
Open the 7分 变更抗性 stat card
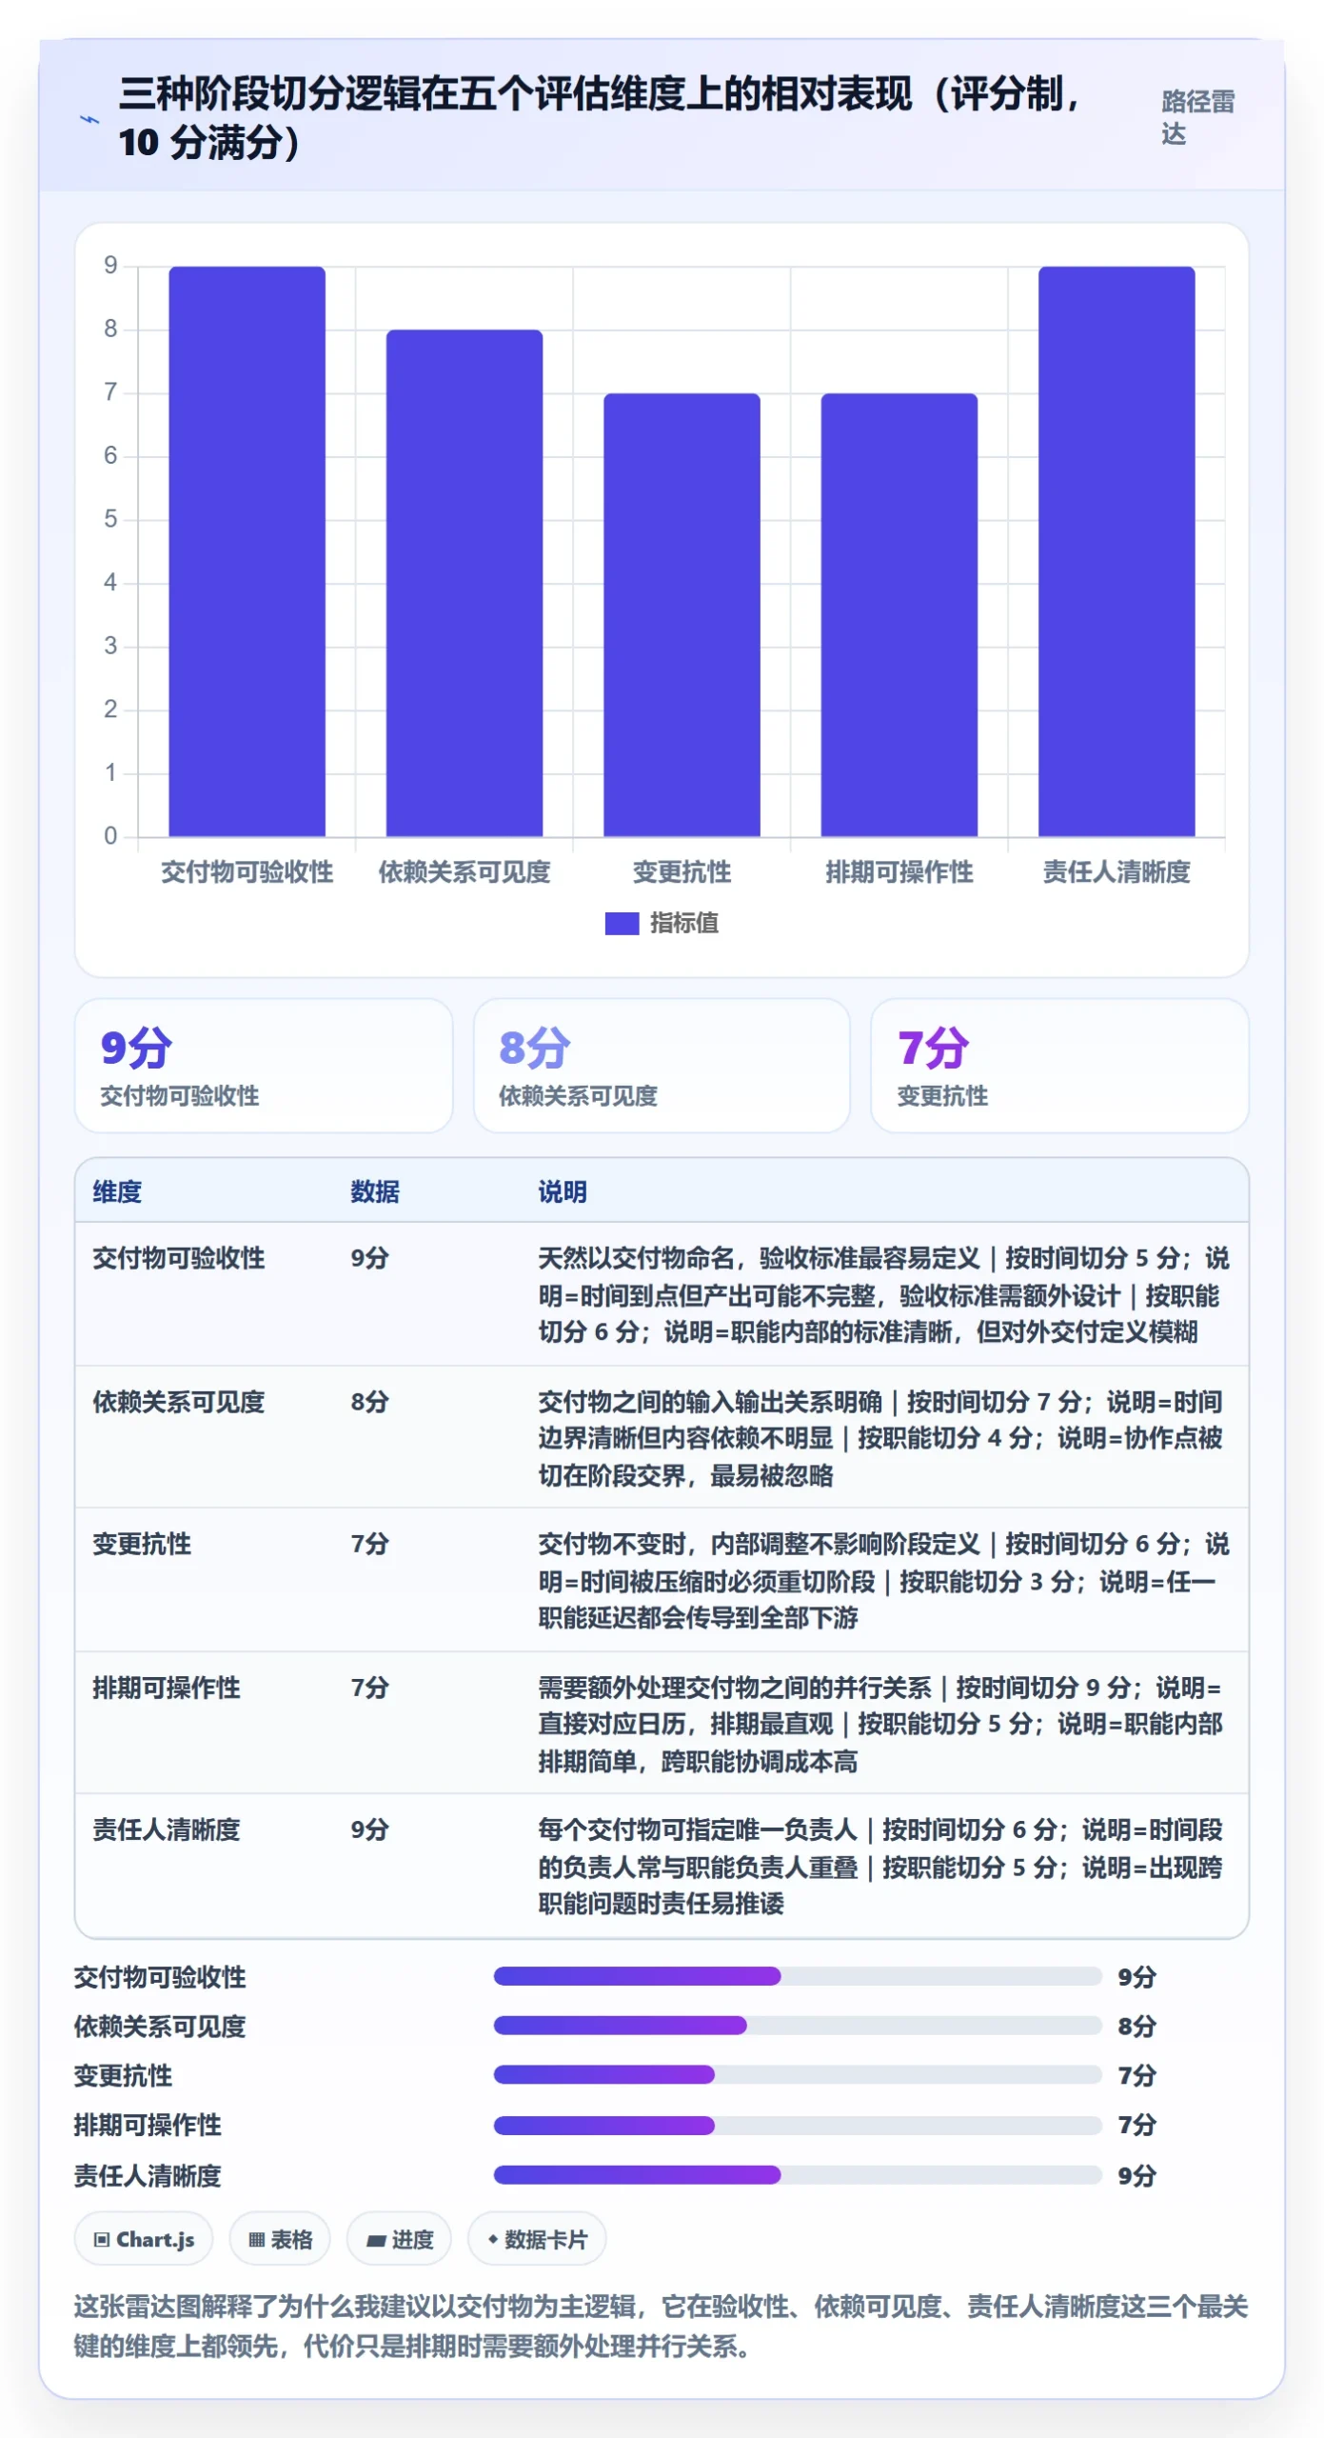pyautogui.click(x=1059, y=1066)
